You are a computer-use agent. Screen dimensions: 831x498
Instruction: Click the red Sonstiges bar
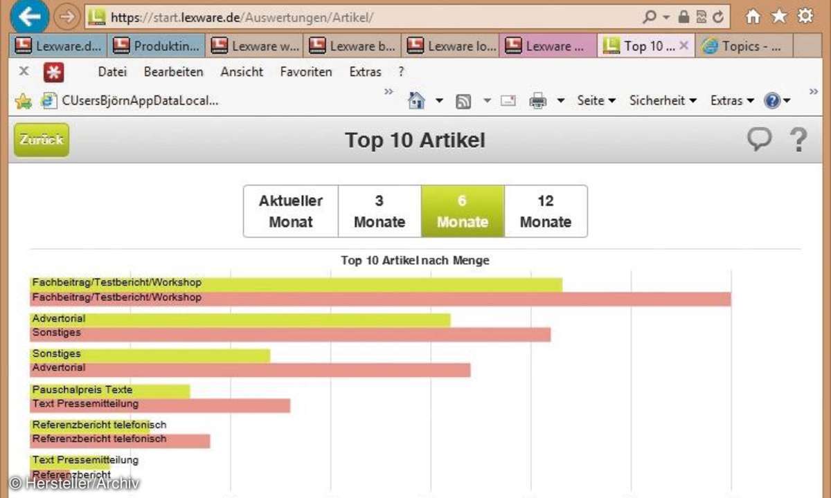coord(290,334)
